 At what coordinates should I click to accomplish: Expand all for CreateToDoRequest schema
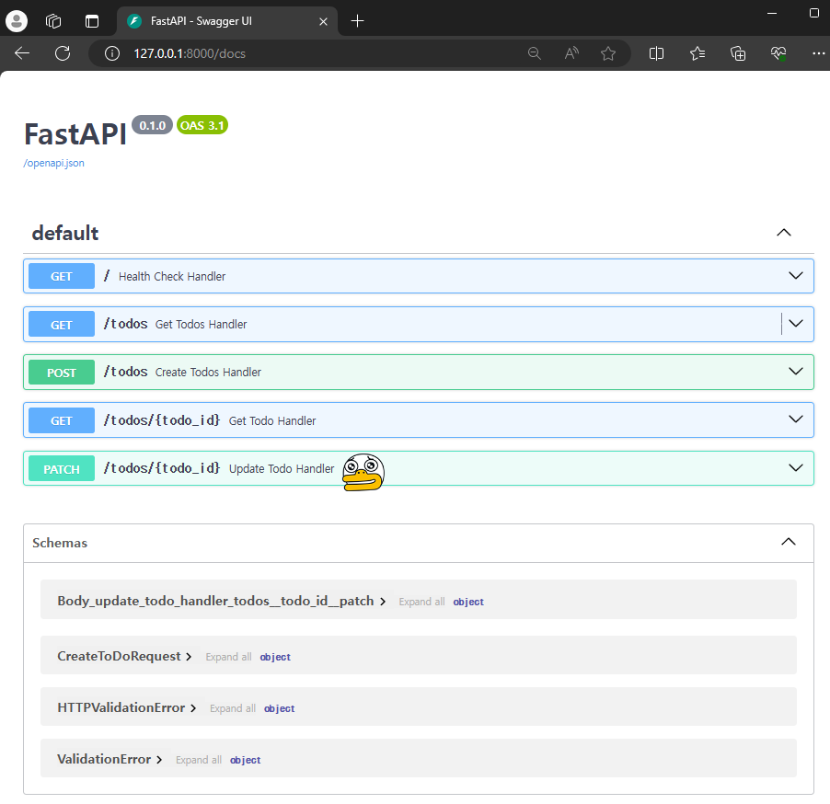pyautogui.click(x=229, y=657)
